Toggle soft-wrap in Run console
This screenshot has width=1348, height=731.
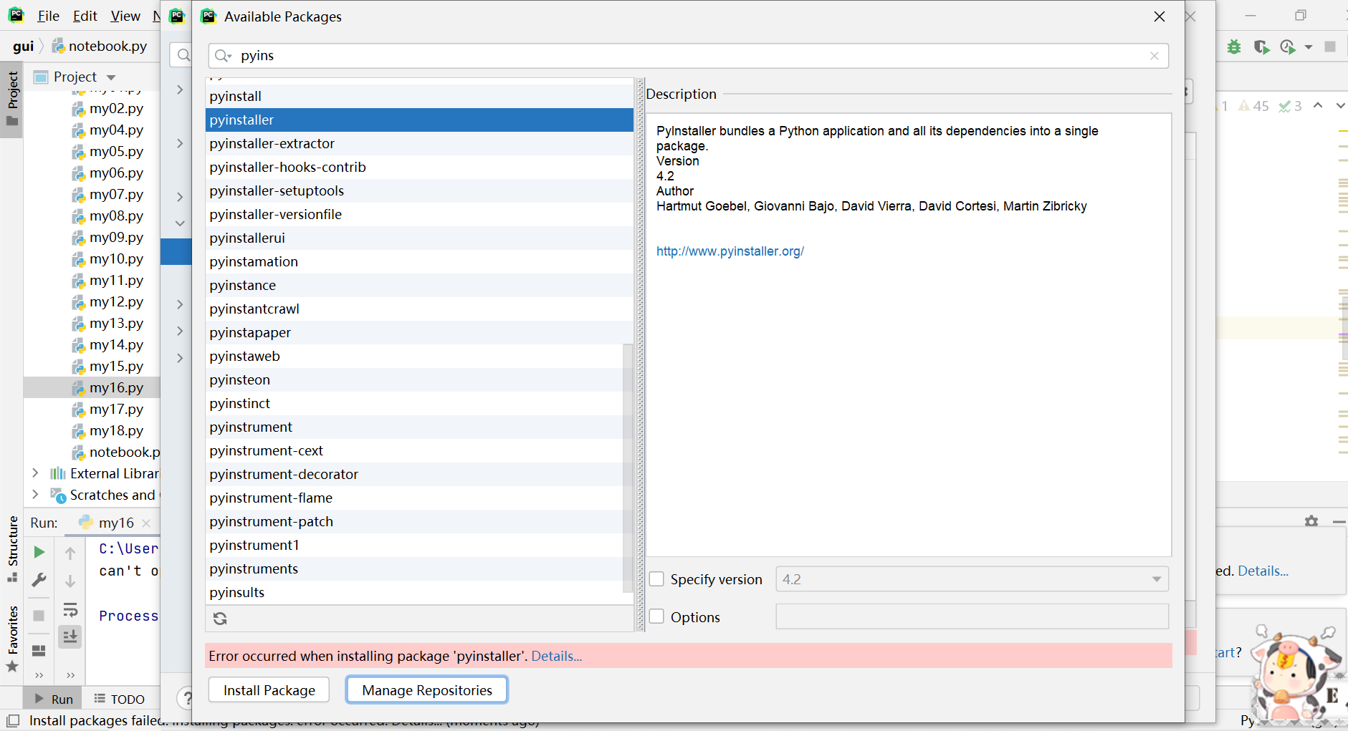click(70, 610)
